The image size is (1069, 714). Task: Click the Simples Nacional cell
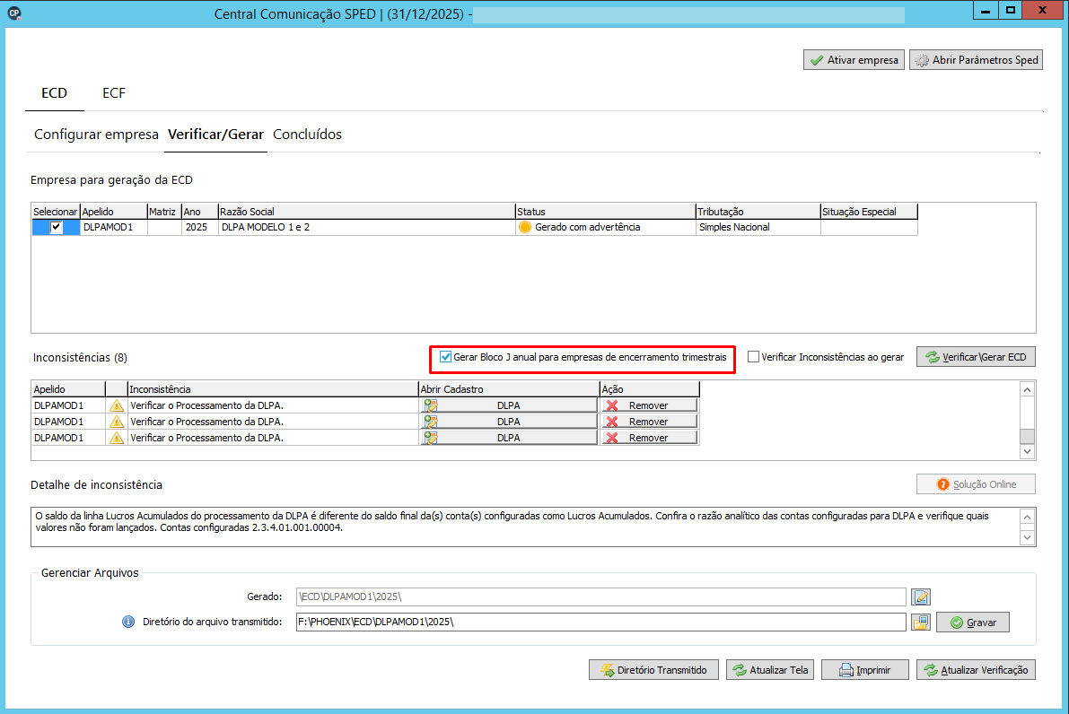[x=758, y=228]
